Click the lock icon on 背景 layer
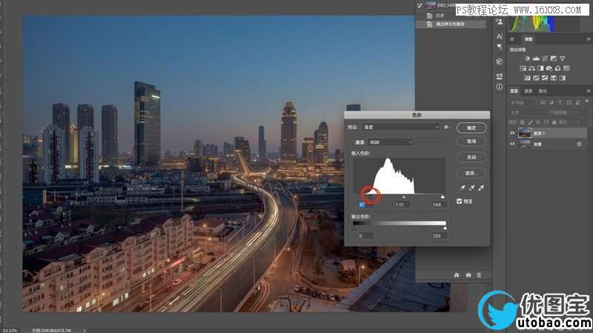Image resolution: width=593 pixels, height=333 pixels. [x=579, y=144]
